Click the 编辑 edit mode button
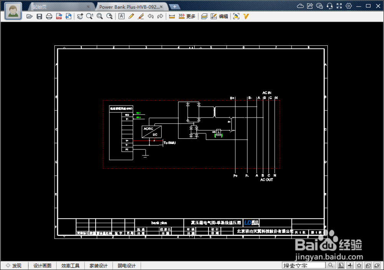Image resolution: width=384 pixels, height=270 pixels. pyautogui.click(x=219, y=17)
